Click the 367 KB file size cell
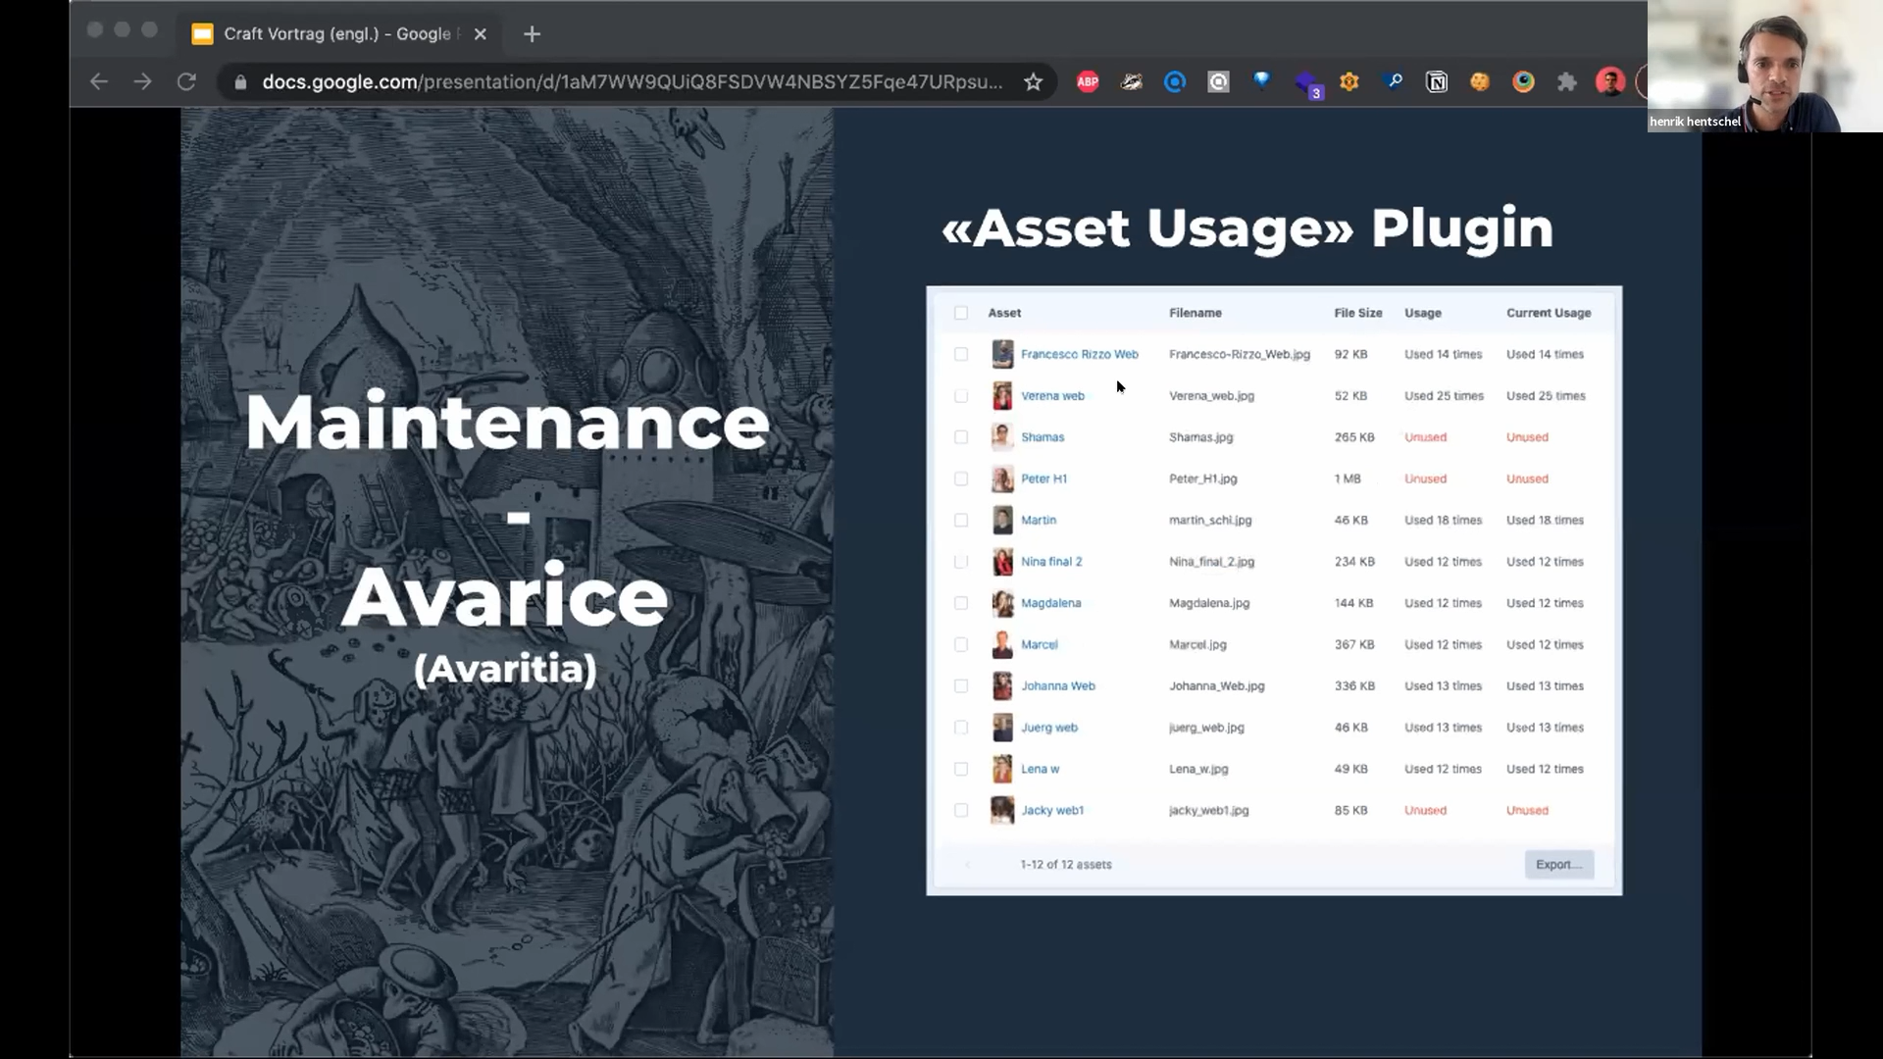 (x=1353, y=644)
